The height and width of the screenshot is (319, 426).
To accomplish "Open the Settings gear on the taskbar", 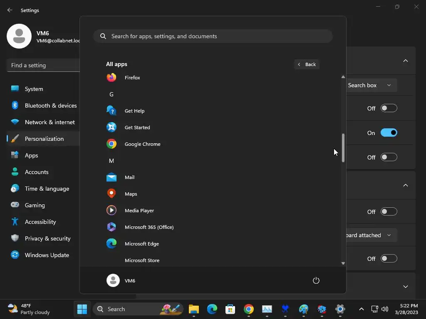I will tap(340, 309).
